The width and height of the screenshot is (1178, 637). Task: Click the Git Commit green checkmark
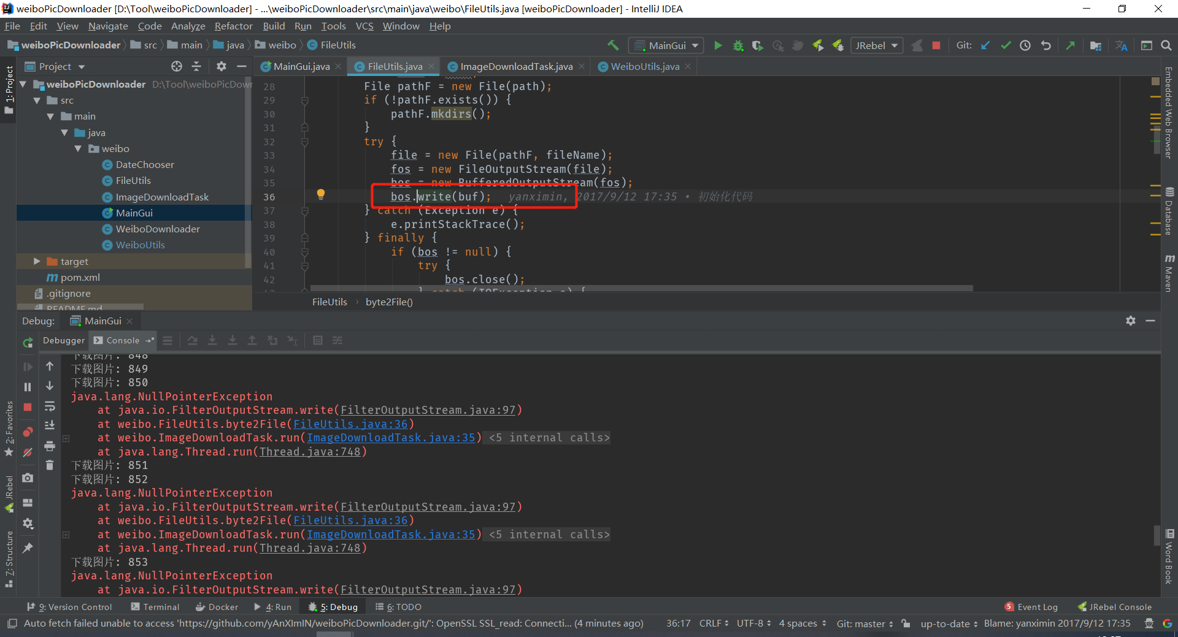1006,45
